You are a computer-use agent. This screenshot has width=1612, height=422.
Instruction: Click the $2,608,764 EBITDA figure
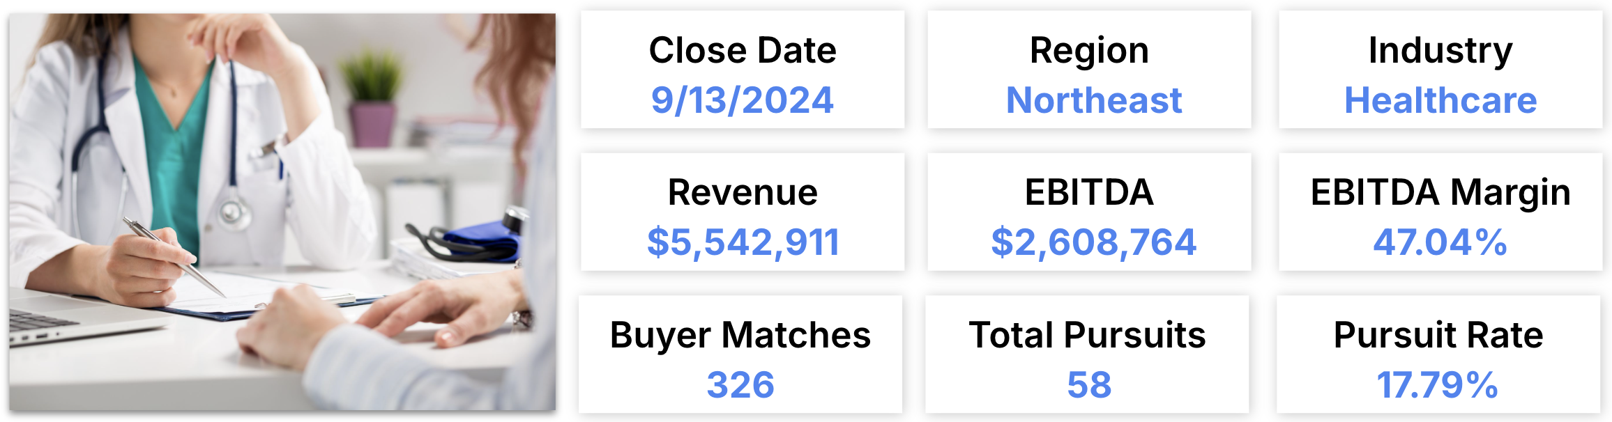(1094, 243)
